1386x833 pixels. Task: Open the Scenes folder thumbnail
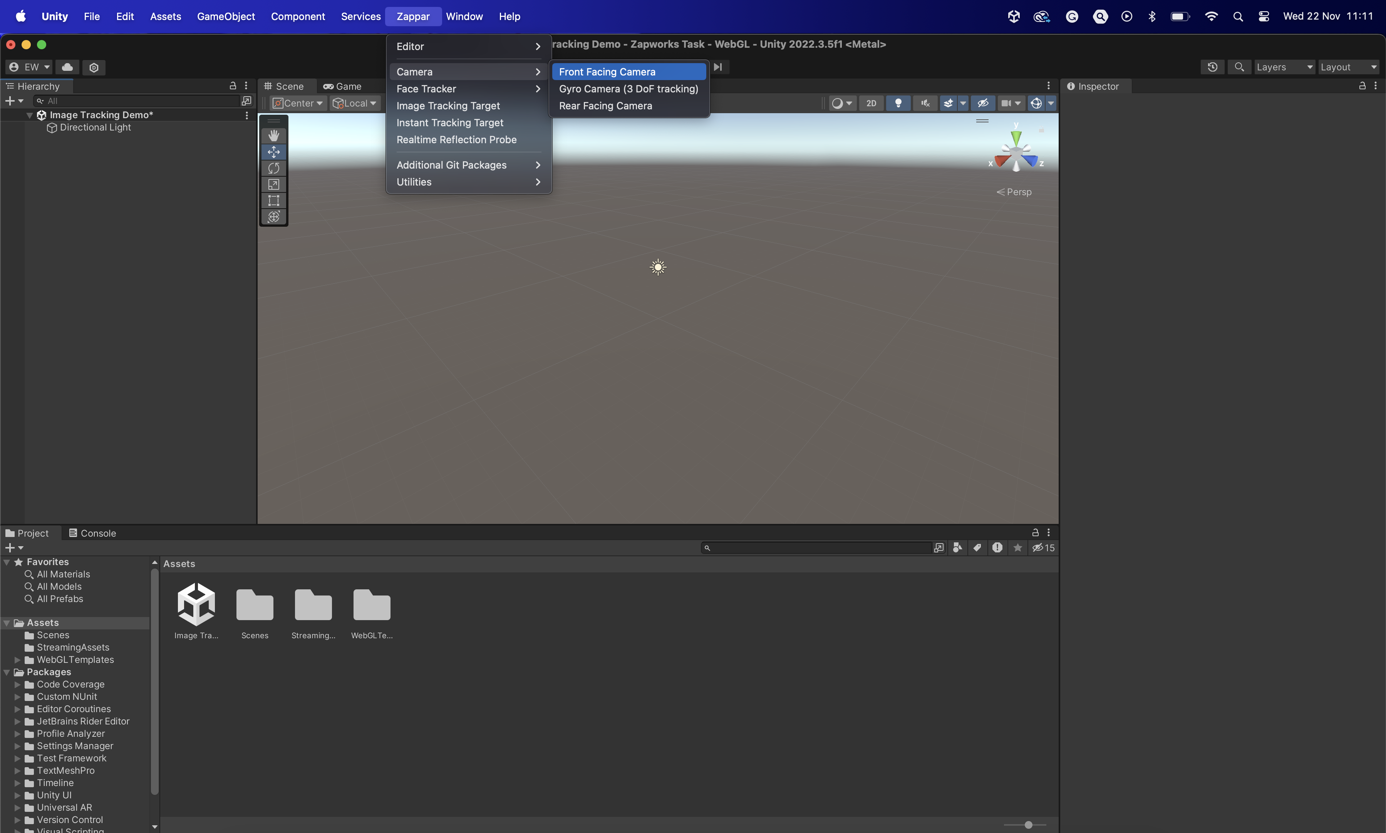[255, 611]
